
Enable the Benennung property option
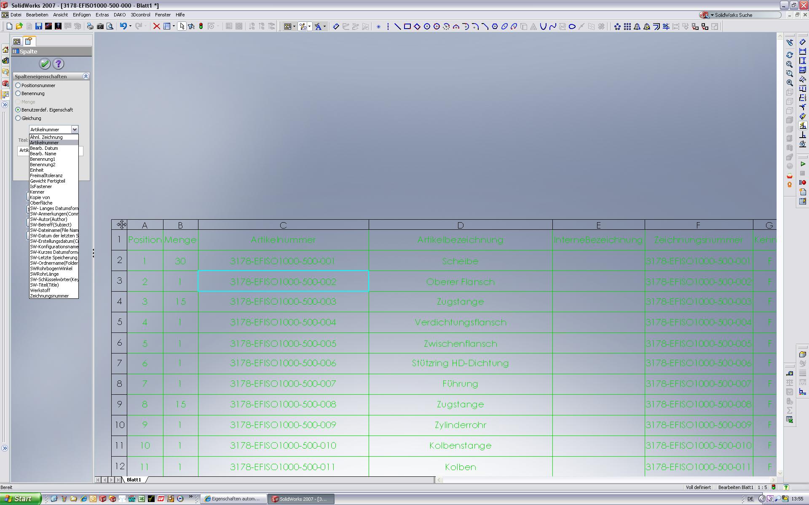pyautogui.click(x=18, y=93)
